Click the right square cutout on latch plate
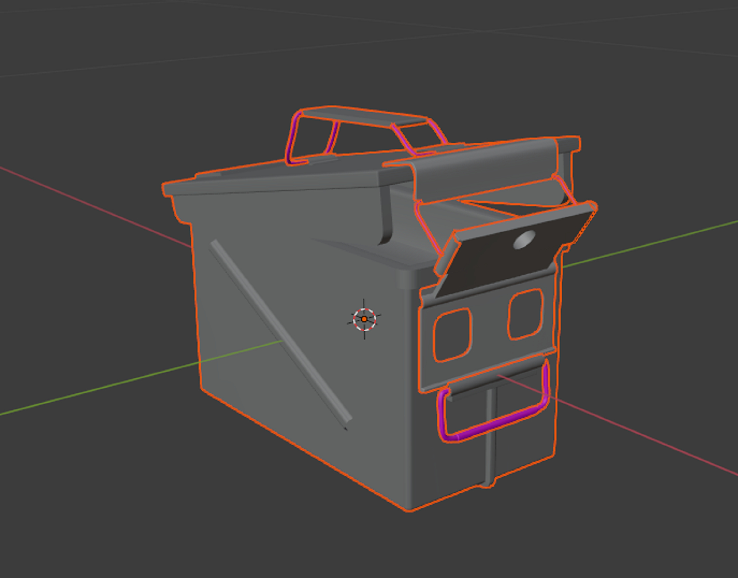This screenshot has height=578, width=738. (525, 314)
